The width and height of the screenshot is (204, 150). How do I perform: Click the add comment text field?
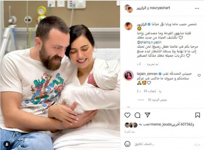161,144
